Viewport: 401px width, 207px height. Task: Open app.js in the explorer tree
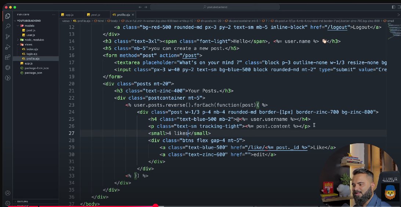[28, 63]
